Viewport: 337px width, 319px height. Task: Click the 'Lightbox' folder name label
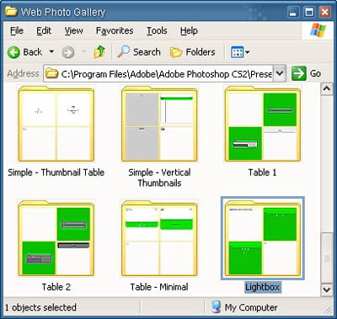(x=262, y=287)
